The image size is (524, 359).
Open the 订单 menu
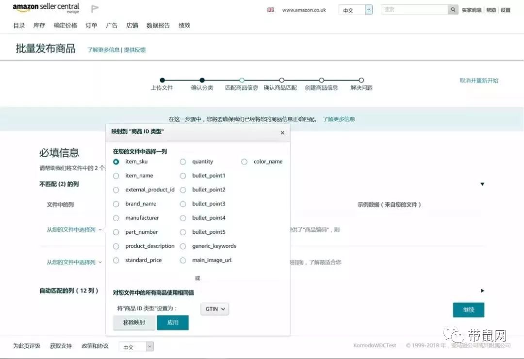91,25
